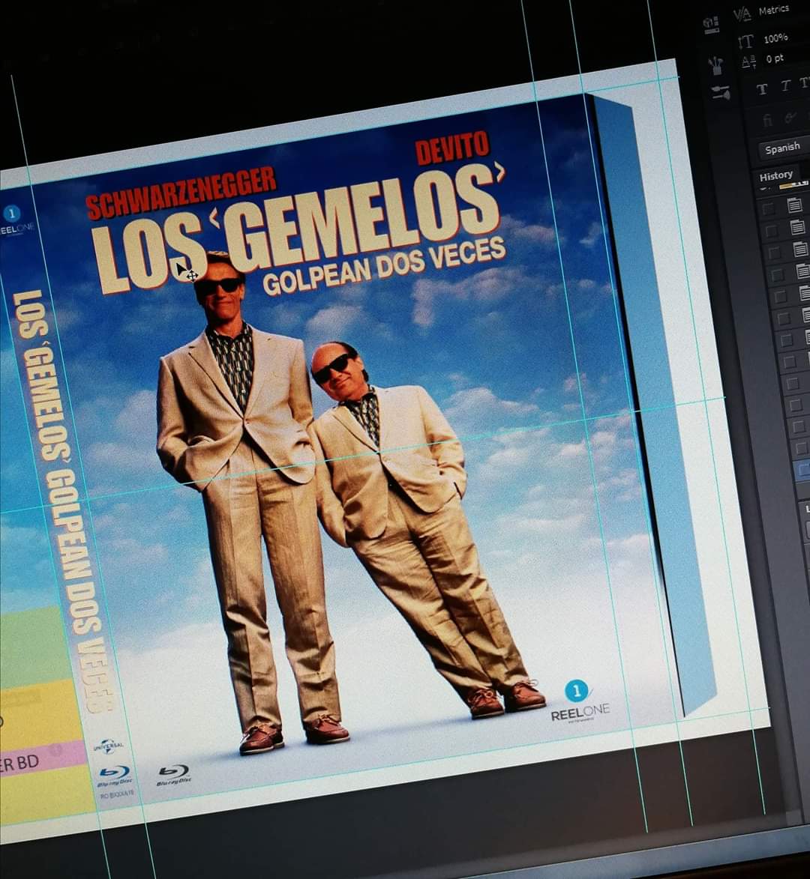Set history brush source on third state
This screenshot has width=810, height=879.
point(773,253)
